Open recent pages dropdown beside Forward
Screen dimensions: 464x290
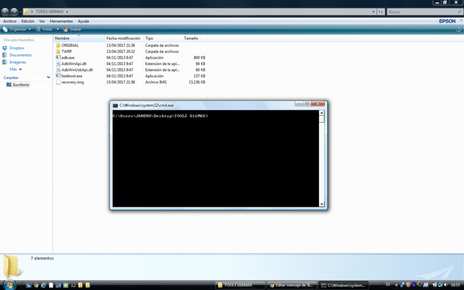click(20, 12)
